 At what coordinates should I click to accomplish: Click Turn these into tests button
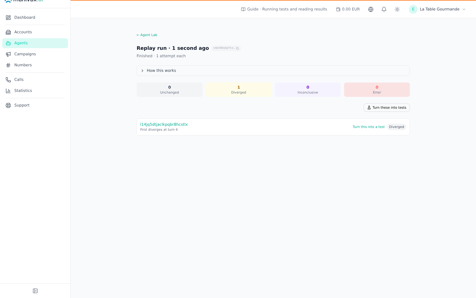[386, 108]
